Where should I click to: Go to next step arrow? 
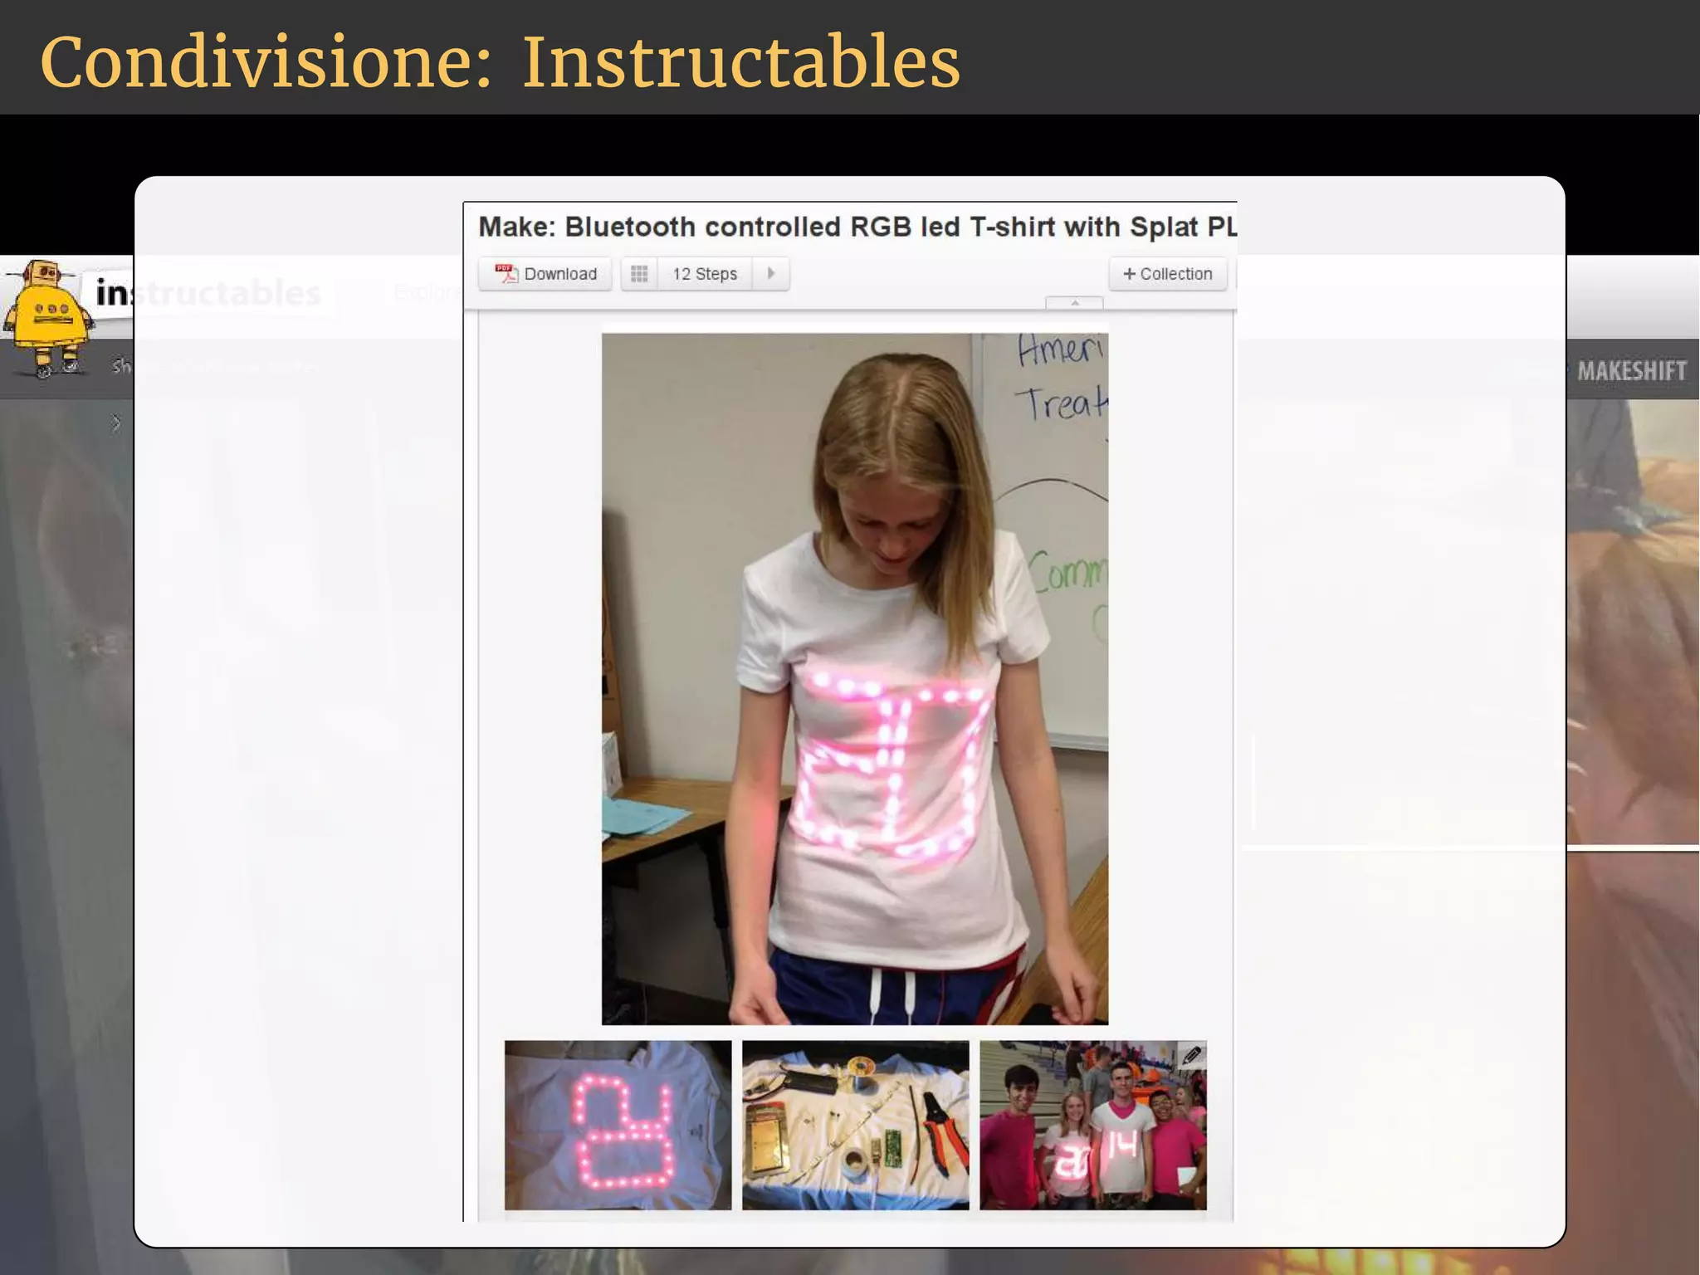click(x=771, y=274)
